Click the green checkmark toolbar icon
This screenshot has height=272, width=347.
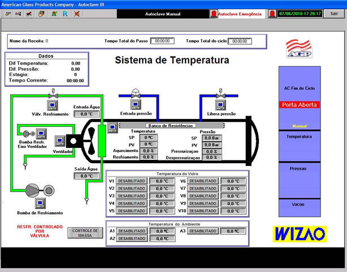54,14
